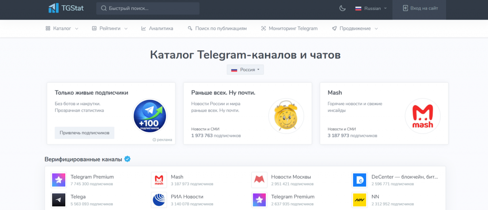Click the DeCenter channel avatar icon
This screenshot has height=210, width=488.
pos(359,180)
